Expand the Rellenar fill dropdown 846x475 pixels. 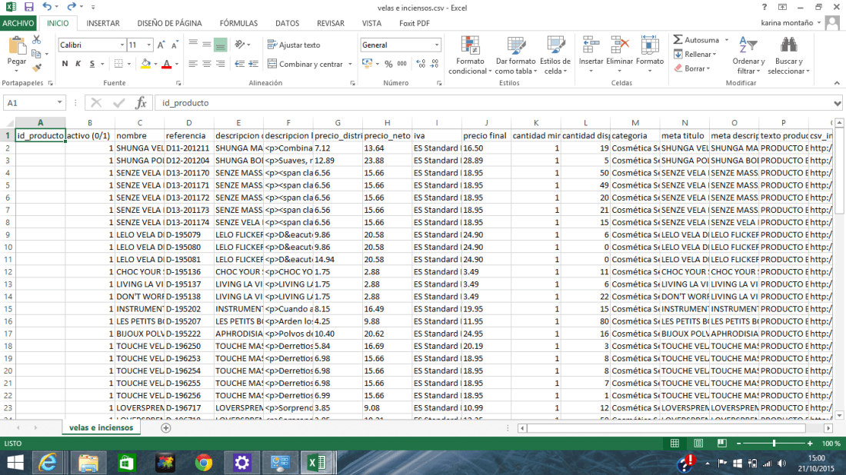coord(714,55)
